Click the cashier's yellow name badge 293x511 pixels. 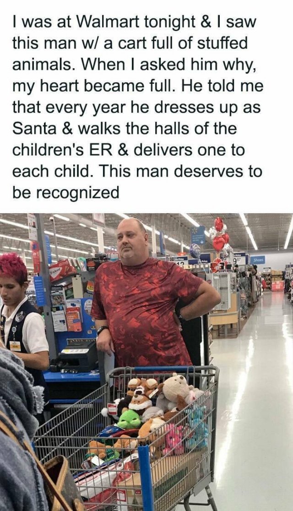[x=15, y=346]
